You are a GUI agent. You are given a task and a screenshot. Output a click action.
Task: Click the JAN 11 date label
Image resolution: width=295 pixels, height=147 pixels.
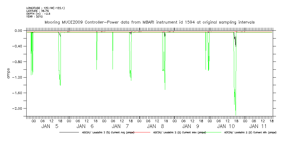pyautogui.click(x=258, y=126)
